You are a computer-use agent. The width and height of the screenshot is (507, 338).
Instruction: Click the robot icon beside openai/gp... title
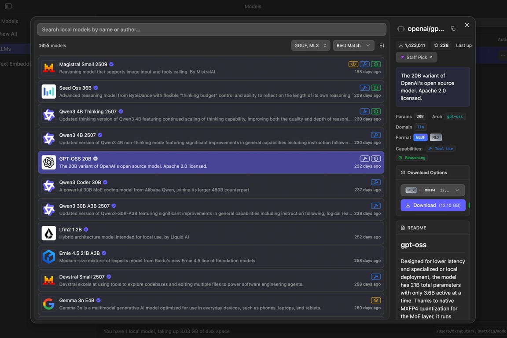coord(401,29)
